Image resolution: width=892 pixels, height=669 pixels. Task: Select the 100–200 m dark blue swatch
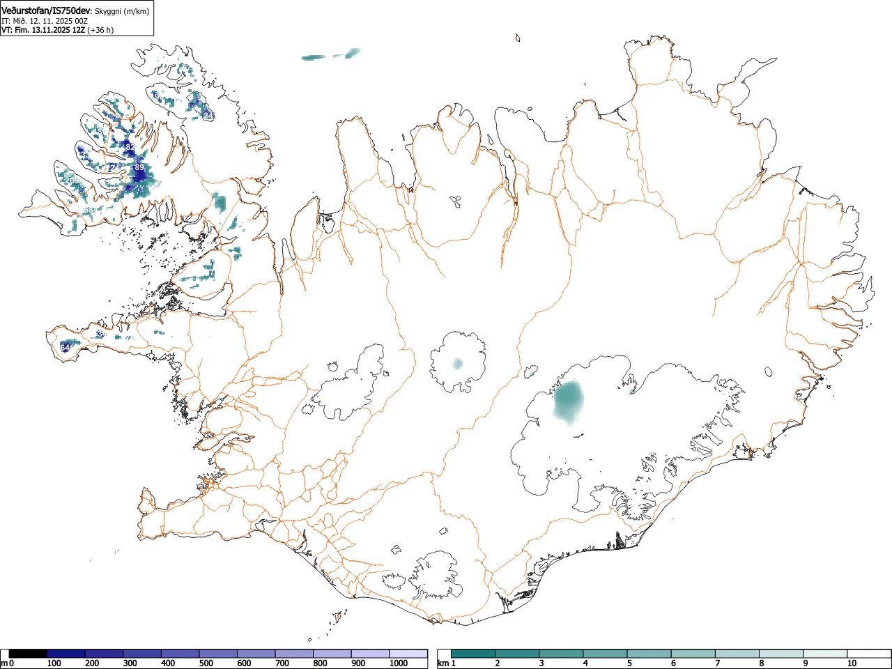[x=66, y=654]
